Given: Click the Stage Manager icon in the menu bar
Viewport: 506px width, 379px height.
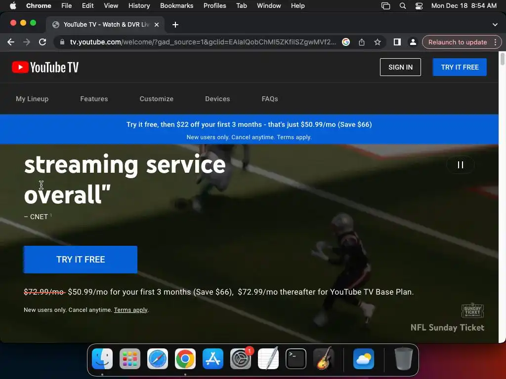Looking at the screenshot, I should coord(385,5).
